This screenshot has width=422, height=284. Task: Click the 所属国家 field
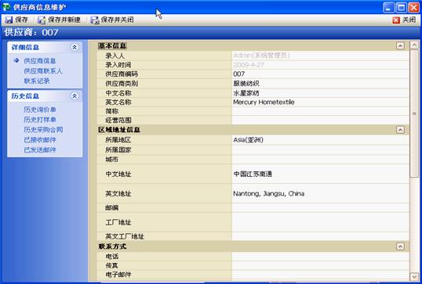click(x=320, y=149)
